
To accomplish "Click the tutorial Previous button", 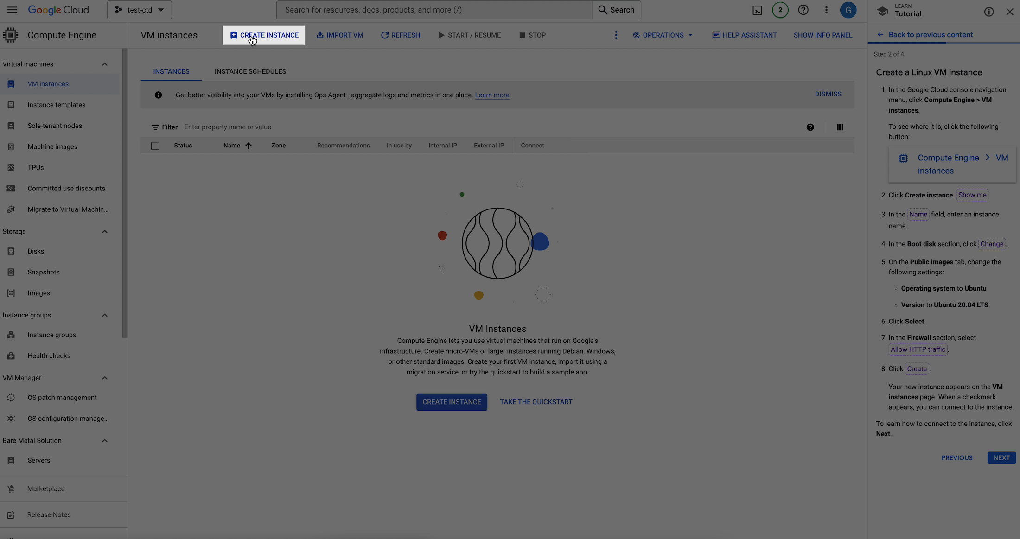I will [957, 458].
